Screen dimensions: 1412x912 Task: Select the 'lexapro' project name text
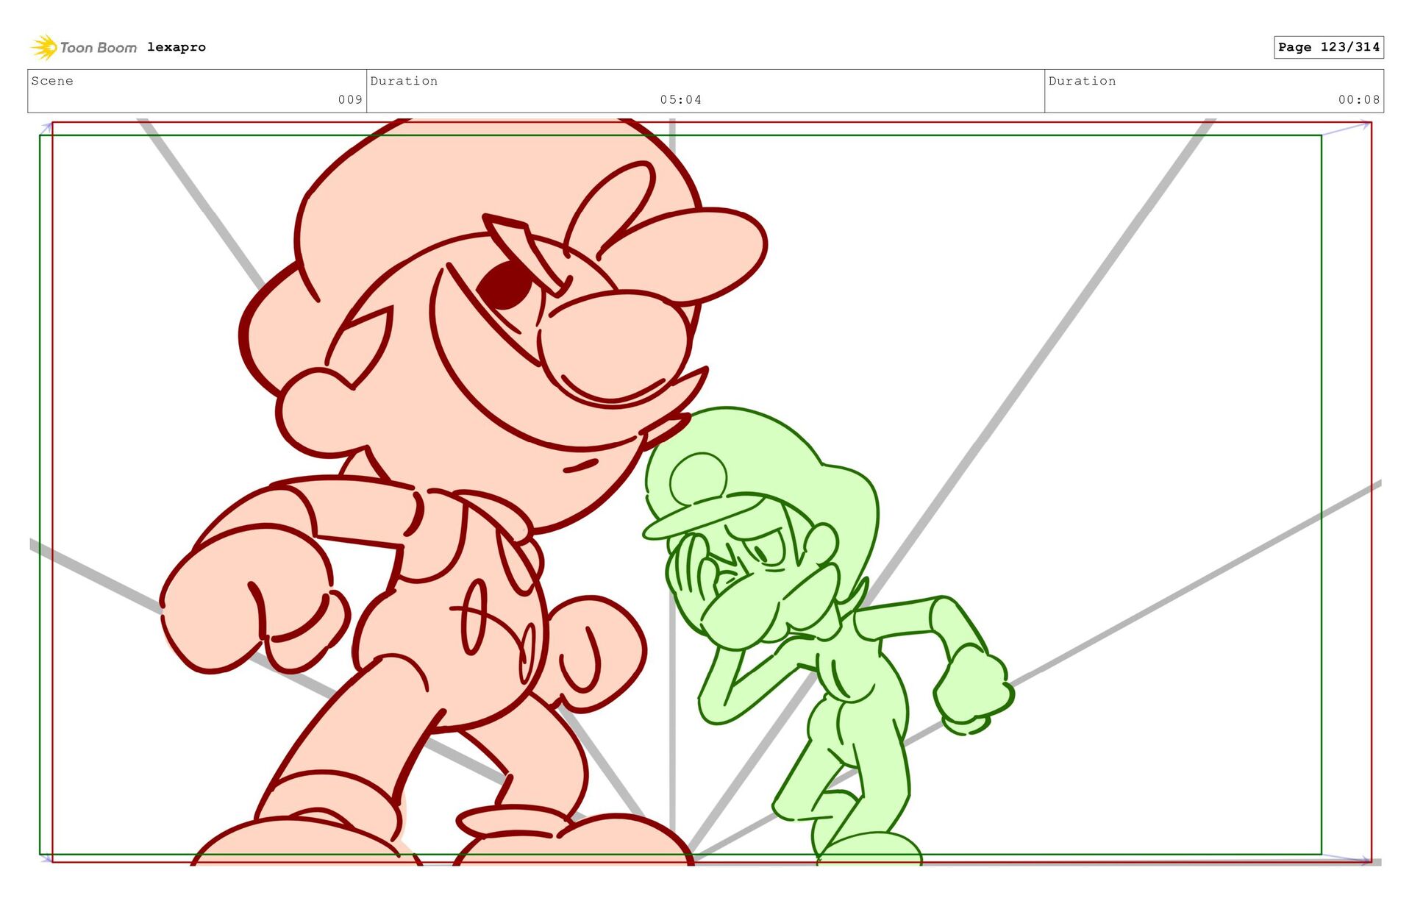click(x=176, y=47)
